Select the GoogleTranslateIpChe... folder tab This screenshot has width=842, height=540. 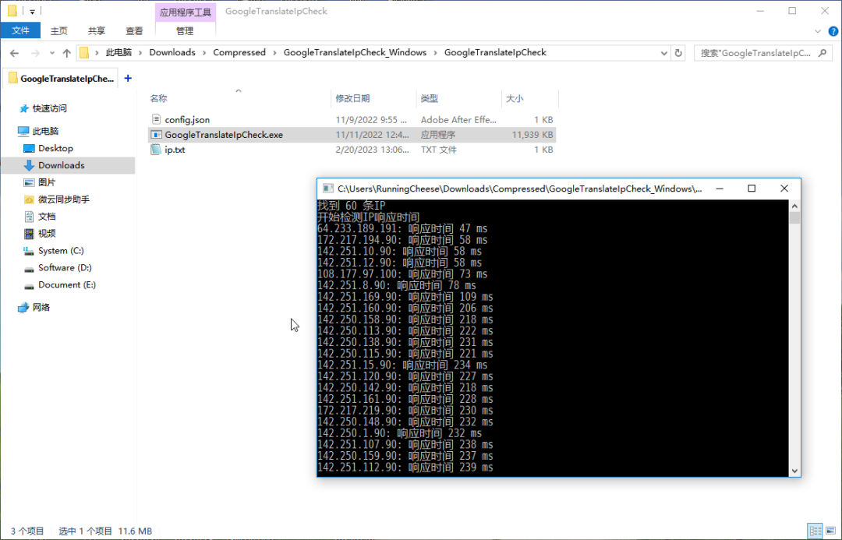tap(62, 79)
